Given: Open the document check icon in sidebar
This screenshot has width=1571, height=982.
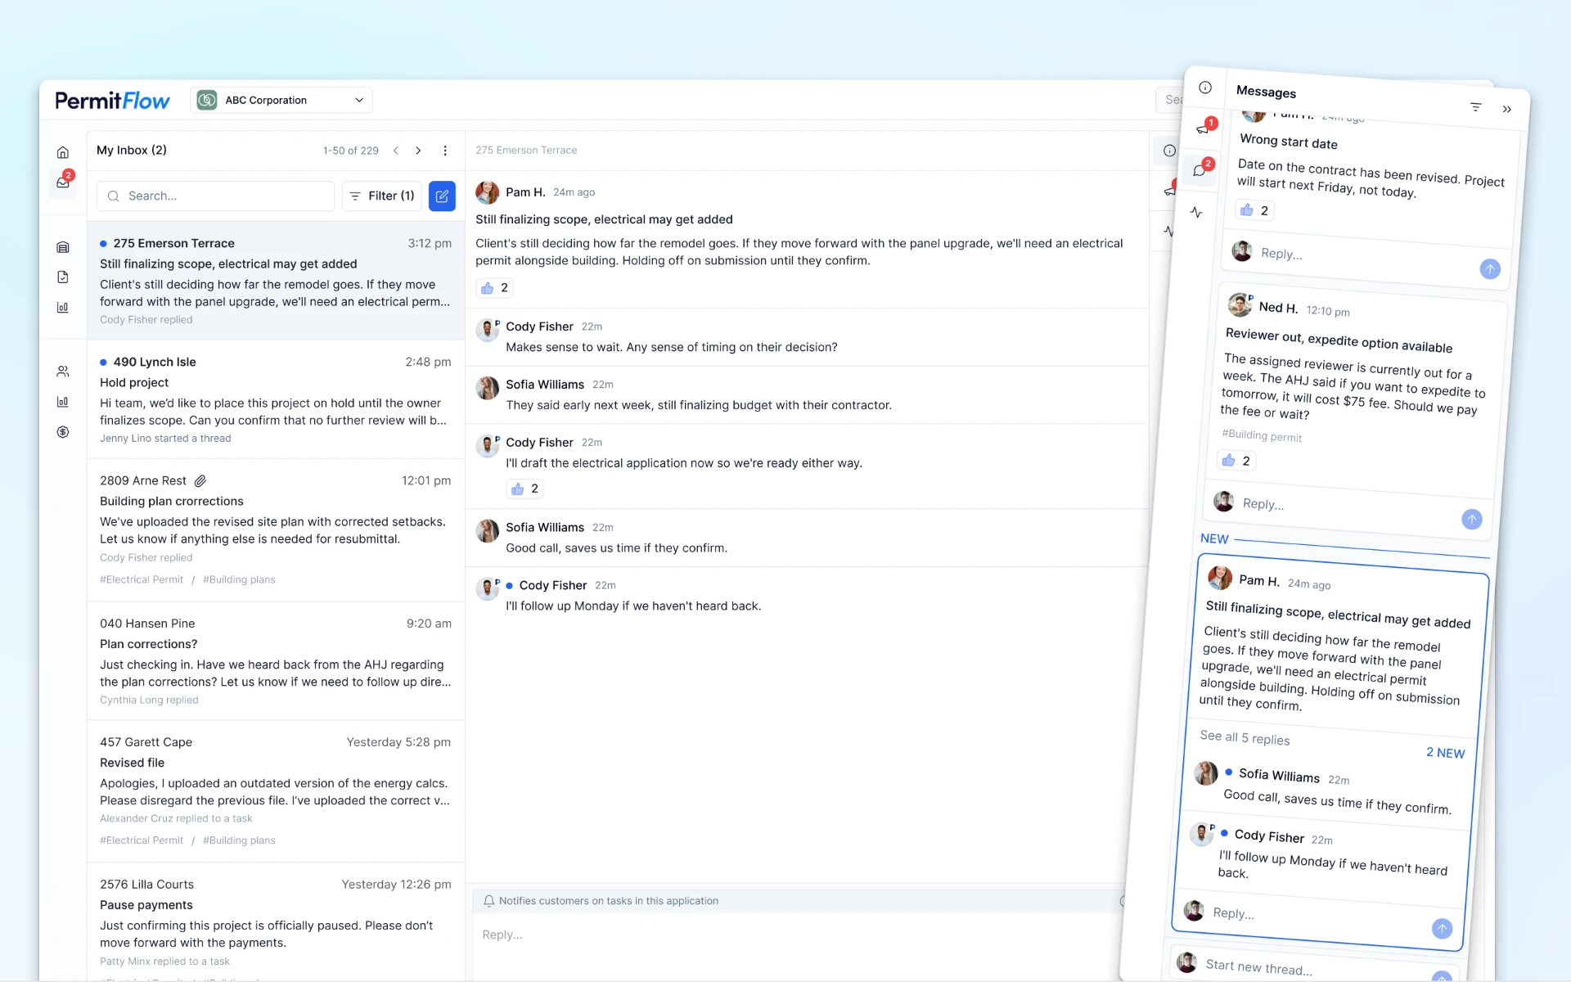Looking at the screenshot, I should coord(63,277).
